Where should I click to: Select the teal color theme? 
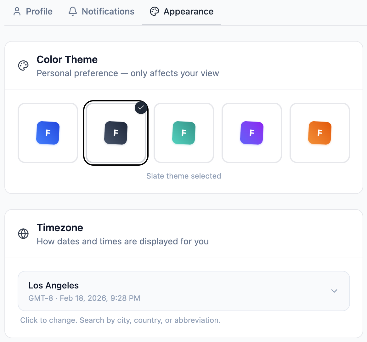183,133
